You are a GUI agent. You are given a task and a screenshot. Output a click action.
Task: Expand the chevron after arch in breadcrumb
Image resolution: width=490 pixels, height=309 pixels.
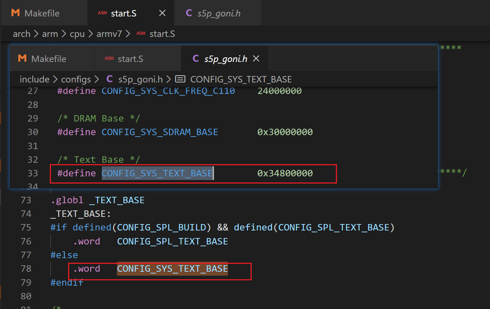coord(36,34)
